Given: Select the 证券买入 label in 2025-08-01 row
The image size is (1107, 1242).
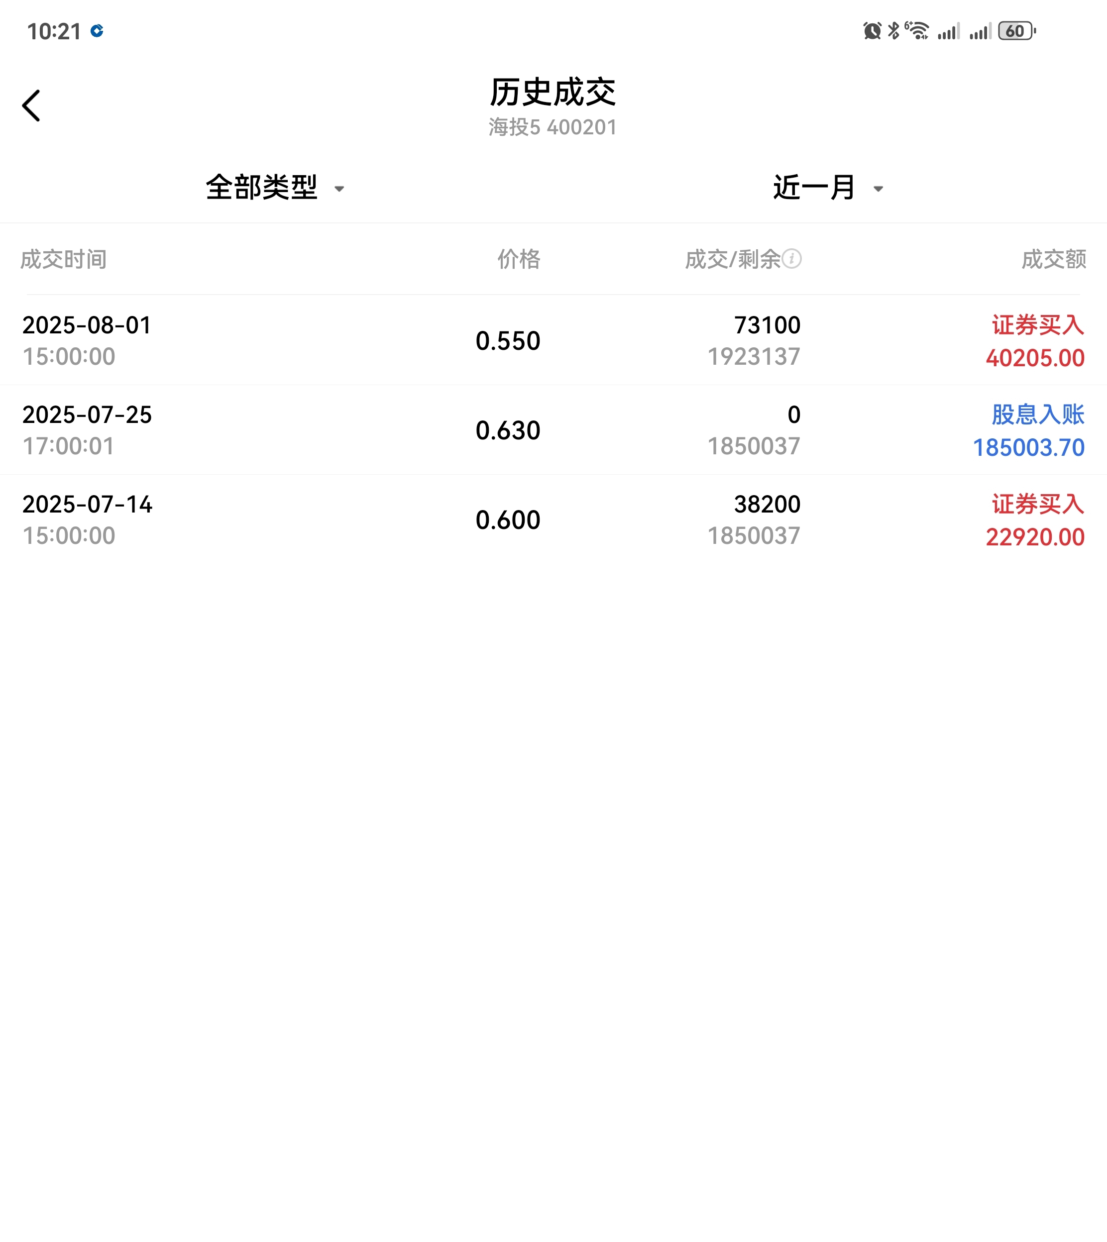Looking at the screenshot, I should (1038, 325).
